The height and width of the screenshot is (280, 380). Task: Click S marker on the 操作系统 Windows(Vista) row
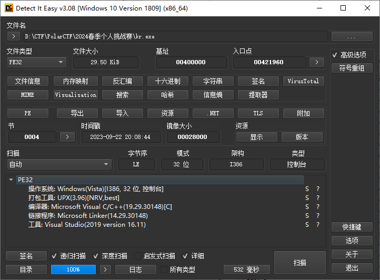point(307,189)
